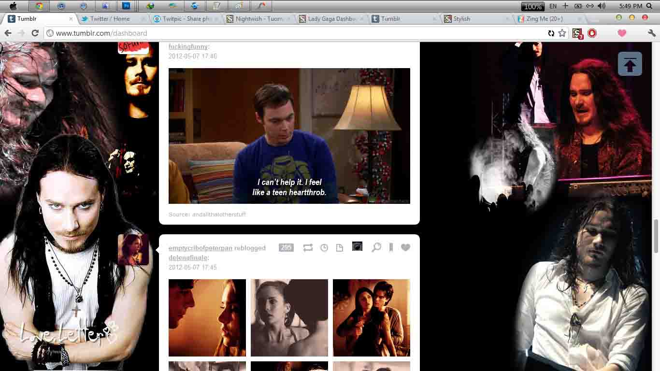Open the Sheldon teen heartthrob image
This screenshot has height=371, width=660.
click(x=289, y=136)
